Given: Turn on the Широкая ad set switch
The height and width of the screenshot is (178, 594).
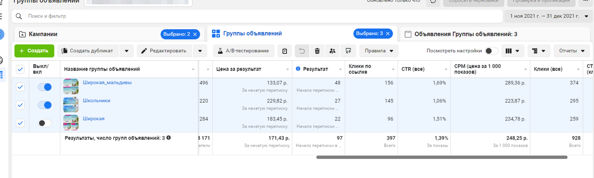Looking at the screenshot, I should pyautogui.click(x=45, y=123).
